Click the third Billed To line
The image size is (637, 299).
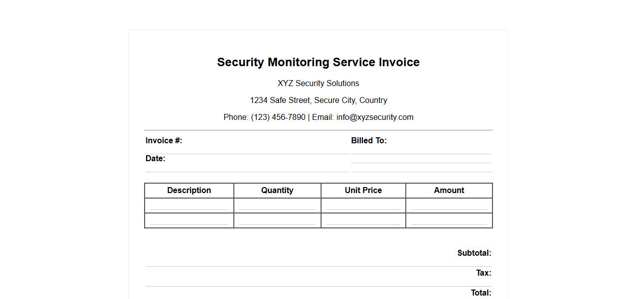[x=421, y=168]
